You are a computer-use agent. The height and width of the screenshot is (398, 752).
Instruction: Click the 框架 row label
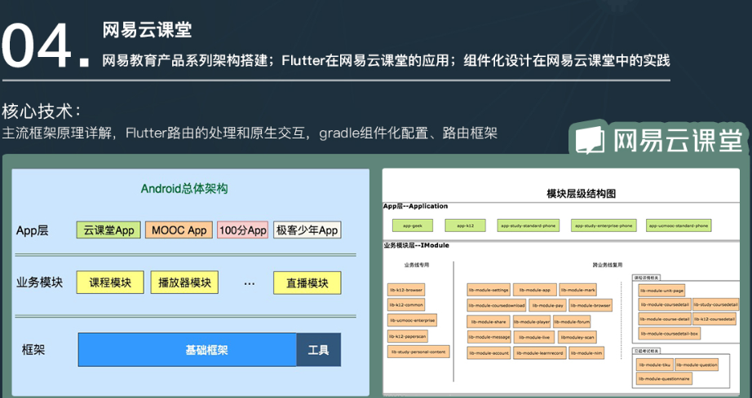[x=33, y=350]
